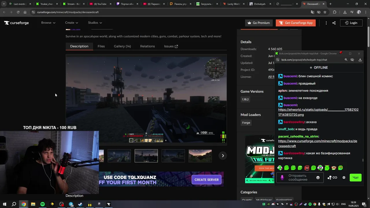Open the browser extensions puzzle icon

[334, 12]
